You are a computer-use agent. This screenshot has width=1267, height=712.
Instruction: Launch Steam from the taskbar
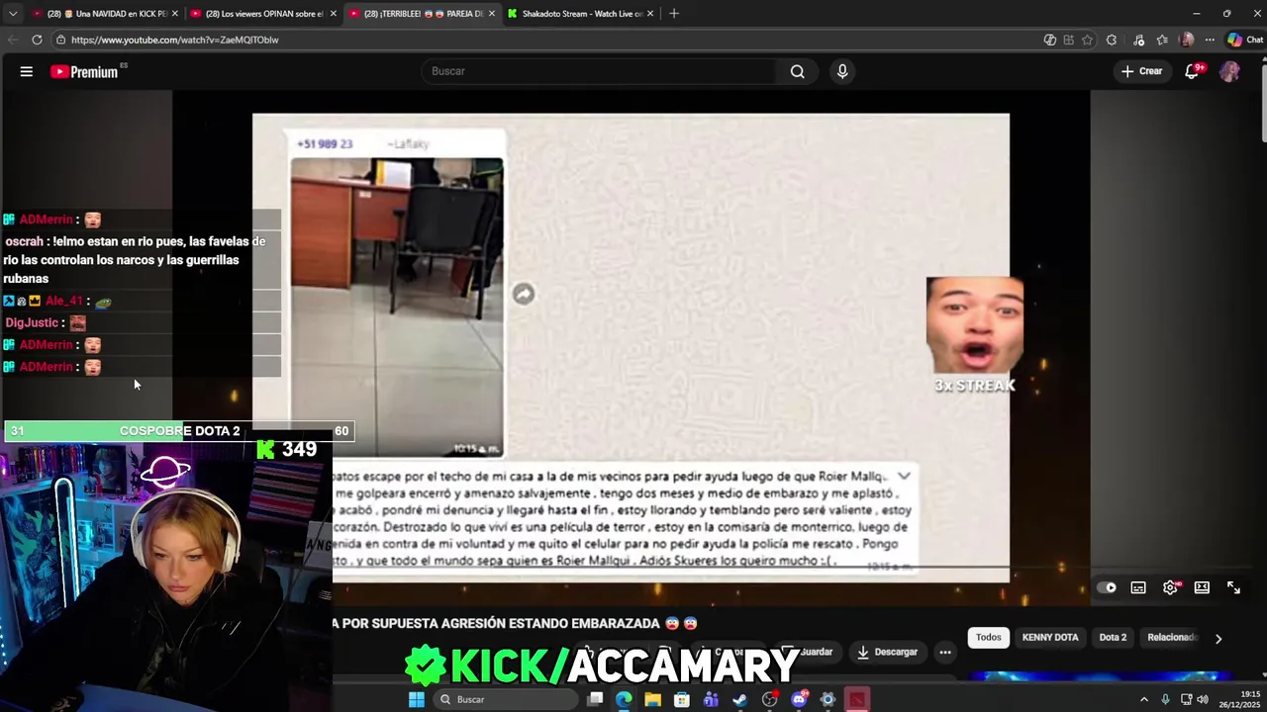(739, 699)
